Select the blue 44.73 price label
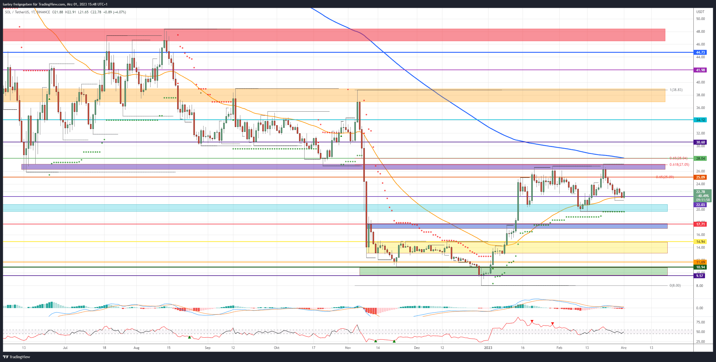The width and height of the screenshot is (716, 362). (700, 52)
